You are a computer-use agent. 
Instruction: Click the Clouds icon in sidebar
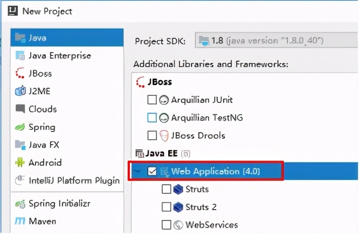click(21, 109)
